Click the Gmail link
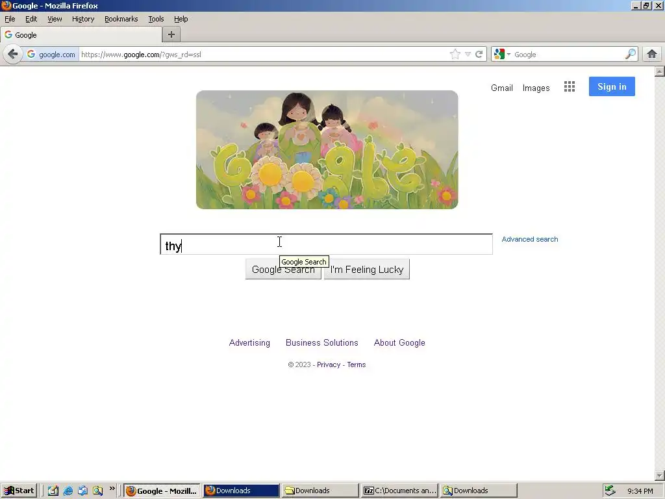665x499 pixels. point(502,88)
